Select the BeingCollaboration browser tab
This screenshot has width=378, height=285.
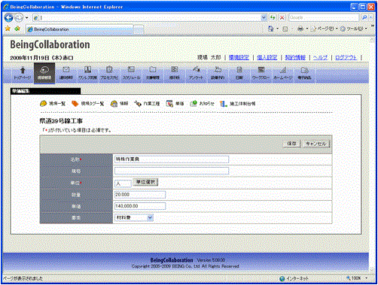pos(80,29)
